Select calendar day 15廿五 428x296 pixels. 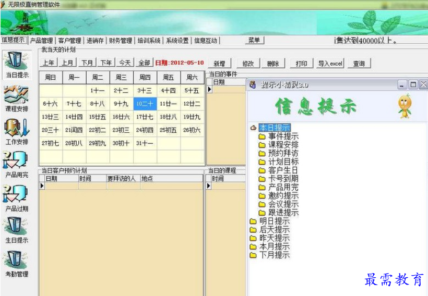[98, 117]
